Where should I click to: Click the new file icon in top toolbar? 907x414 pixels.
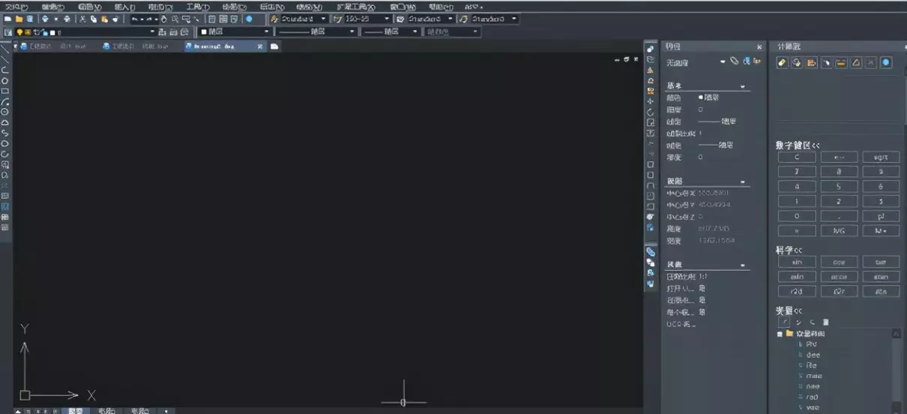8,19
